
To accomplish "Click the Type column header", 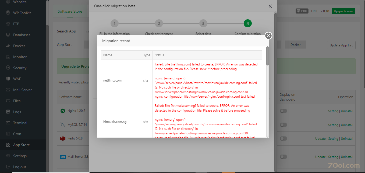I will pyautogui.click(x=147, y=55).
